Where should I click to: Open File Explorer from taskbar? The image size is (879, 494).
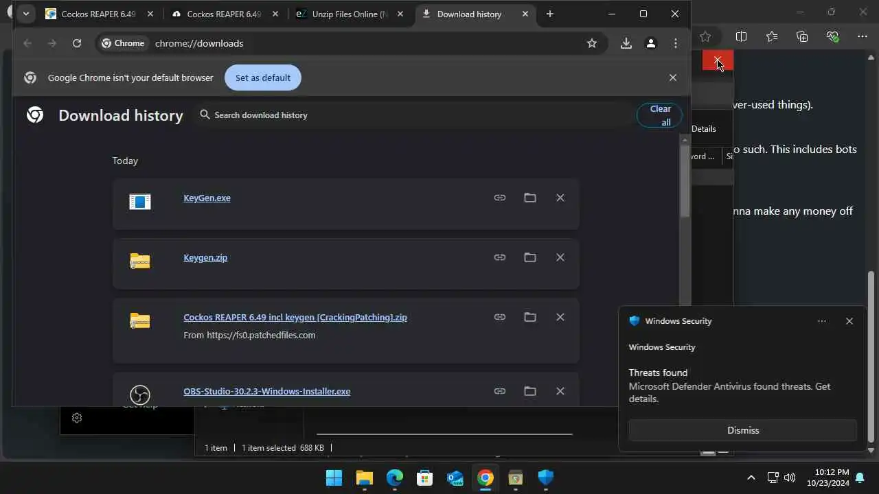tap(364, 478)
